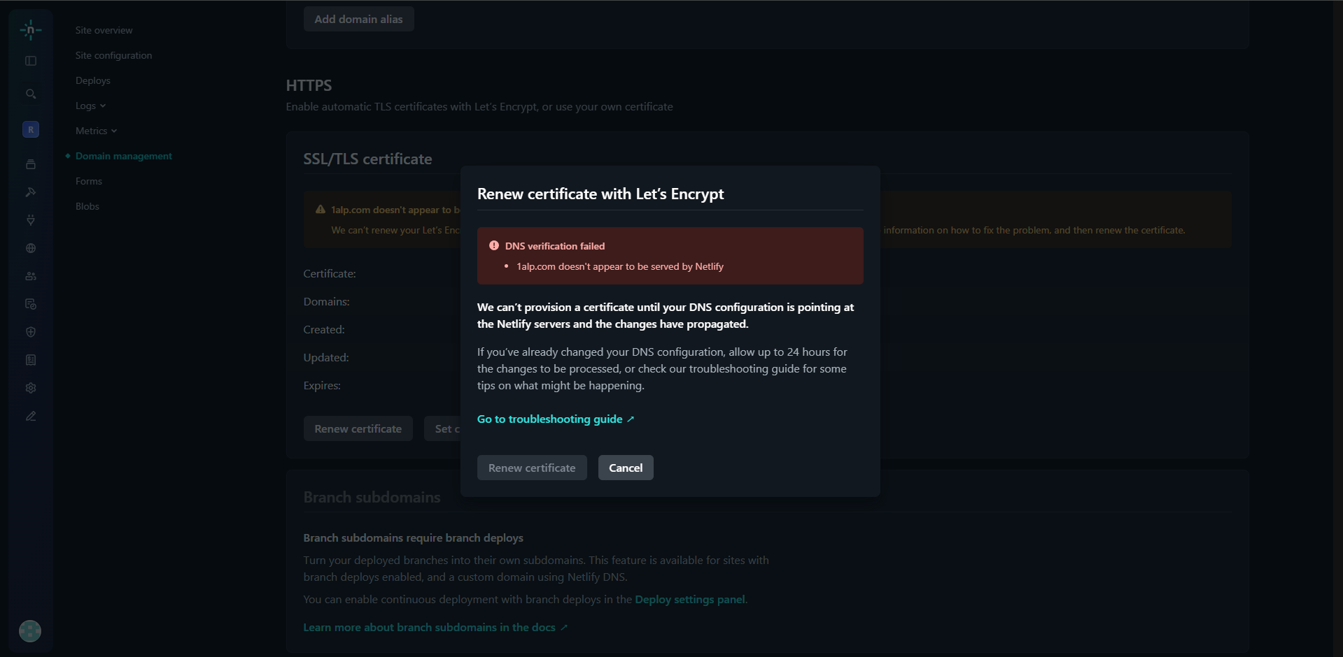Open Builds via the hammer icon
The width and height of the screenshot is (1343, 657).
pyautogui.click(x=31, y=192)
